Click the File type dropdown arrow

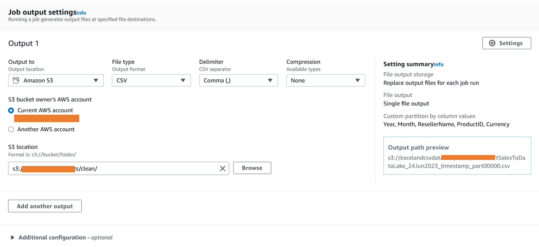[x=183, y=80]
